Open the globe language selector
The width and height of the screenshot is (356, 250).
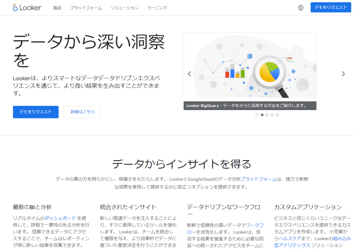pos(301,8)
